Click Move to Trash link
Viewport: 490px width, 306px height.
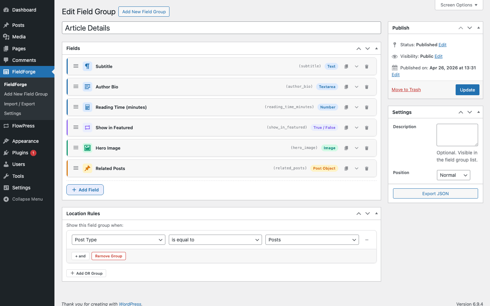coord(406,89)
